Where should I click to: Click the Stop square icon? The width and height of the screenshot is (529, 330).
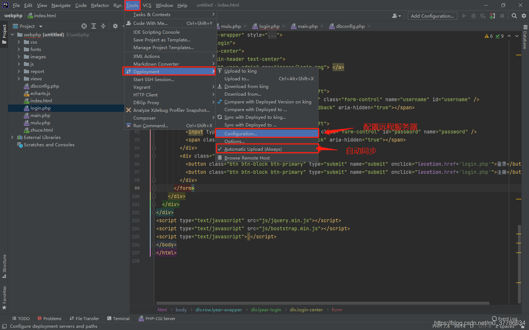502,16
